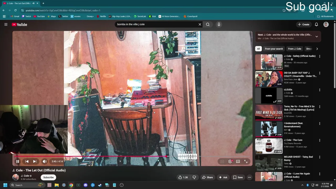Screen dimensions: 336x189
Task: Save the video to a playlist
Action: point(238,177)
